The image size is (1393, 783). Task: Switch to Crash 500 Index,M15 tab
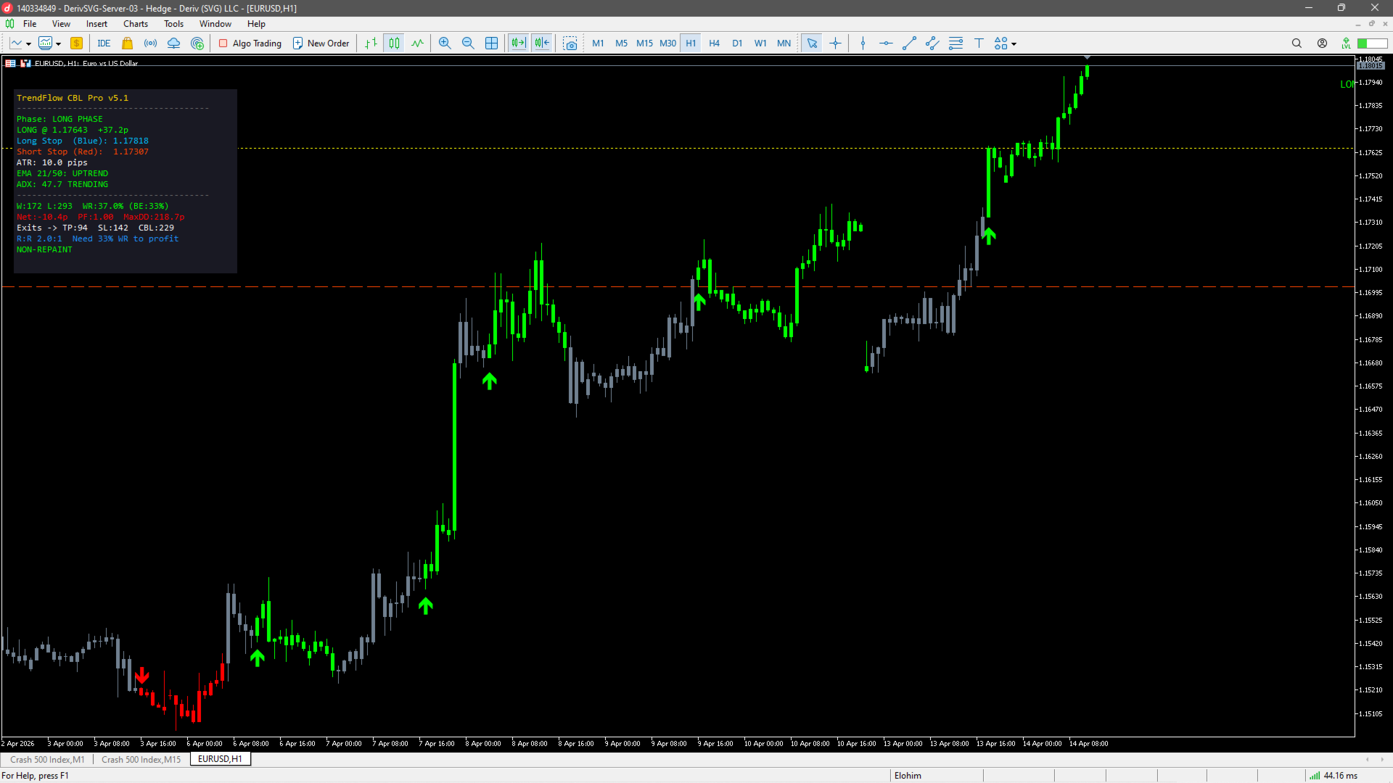(x=141, y=760)
